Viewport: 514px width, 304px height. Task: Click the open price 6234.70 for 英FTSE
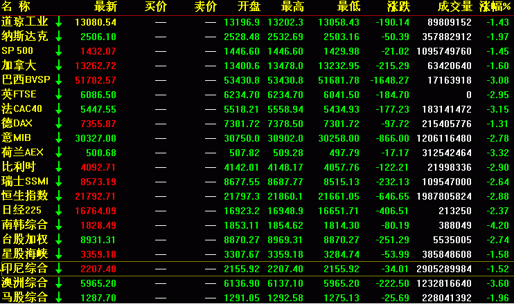click(x=242, y=95)
